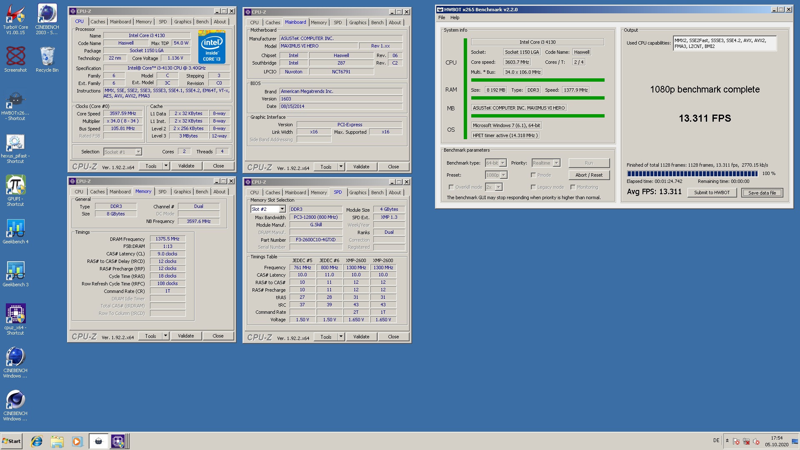Launch the GPUPI shortcut
Screen dimensions: 800x450
15,191
